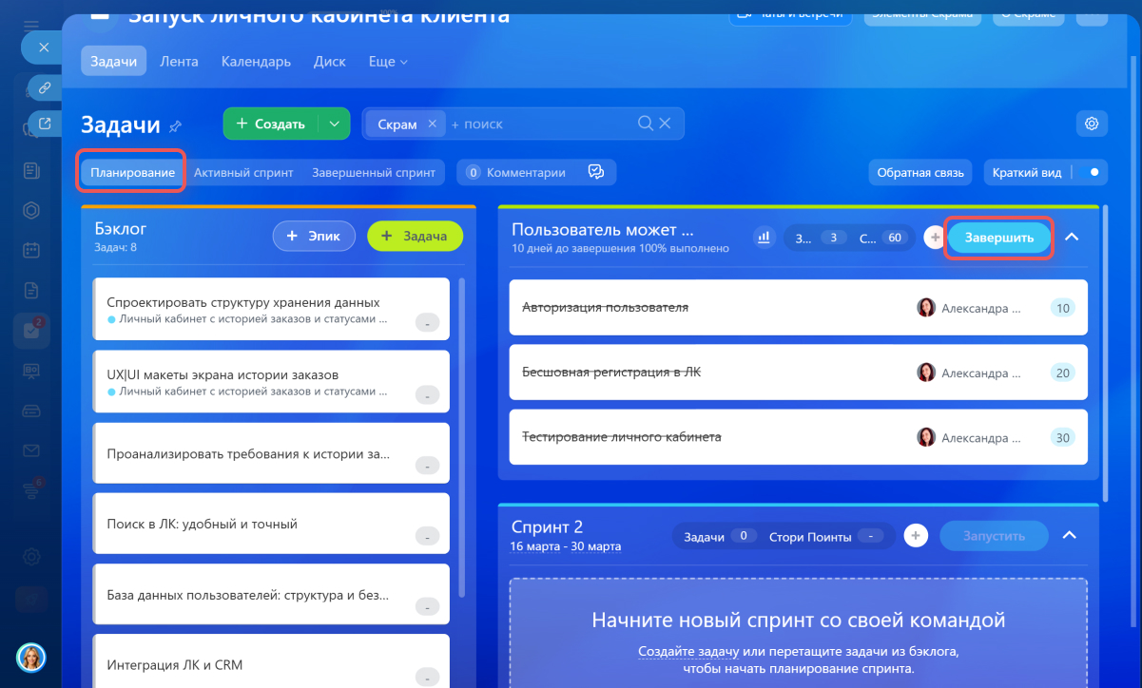Screen dimensions: 1142x688
Task: Open the Создать button dropdown arrow
Action: coord(334,124)
